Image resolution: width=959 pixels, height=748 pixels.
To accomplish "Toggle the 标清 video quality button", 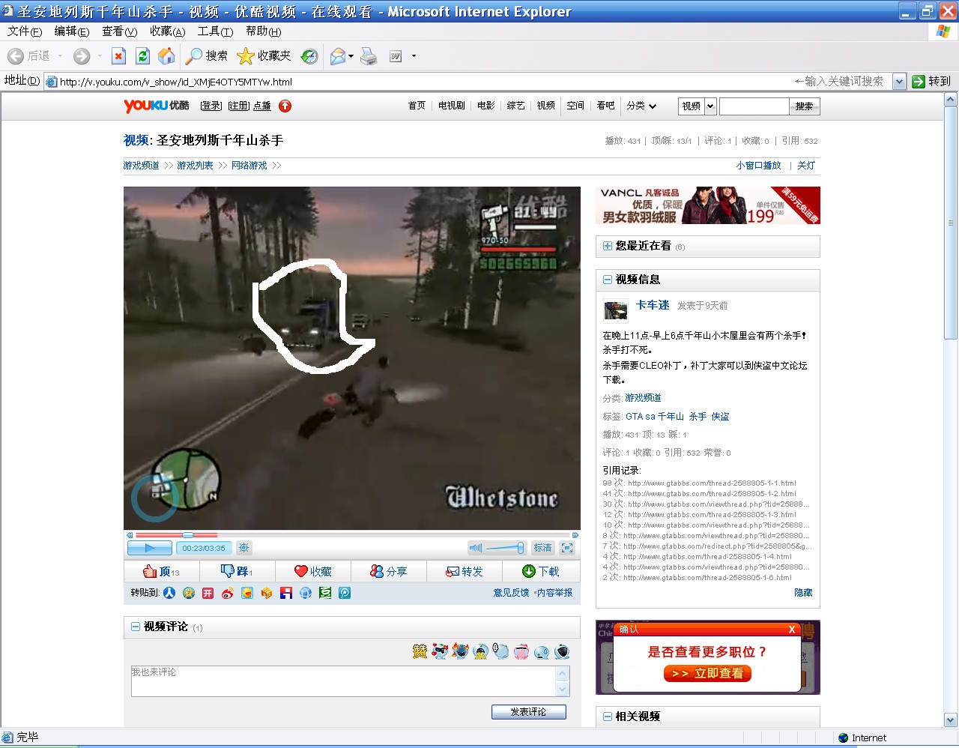I will tap(542, 548).
